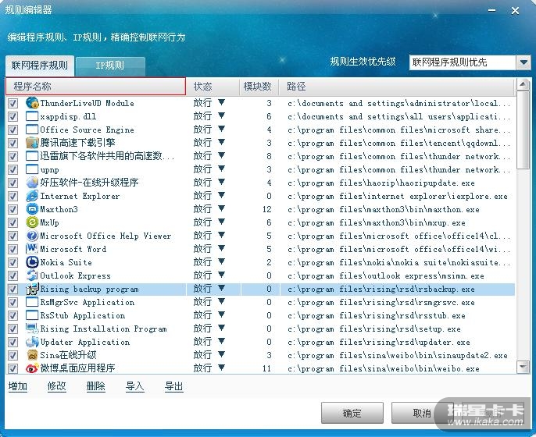Click the upnp row icon
The width and height of the screenshot is (536, 437).
32,169
